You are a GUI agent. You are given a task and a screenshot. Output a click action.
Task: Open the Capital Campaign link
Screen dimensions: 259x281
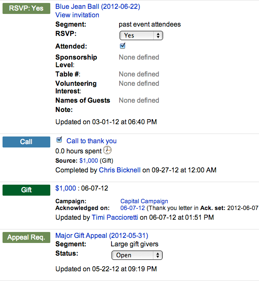pos(144,201)
